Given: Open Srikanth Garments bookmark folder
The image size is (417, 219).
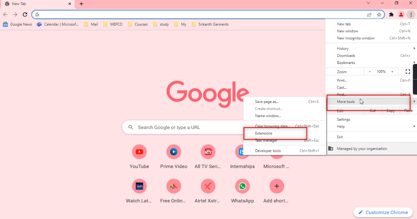Looking at the screenshot, I should tap(210, 24).
